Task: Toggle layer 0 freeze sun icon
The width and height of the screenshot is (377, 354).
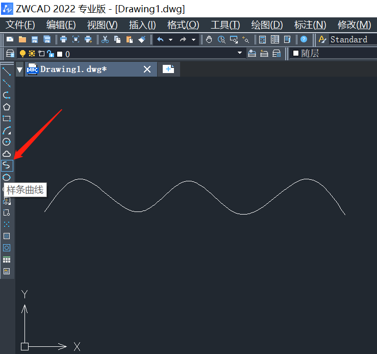Action: tap(32, 53)
